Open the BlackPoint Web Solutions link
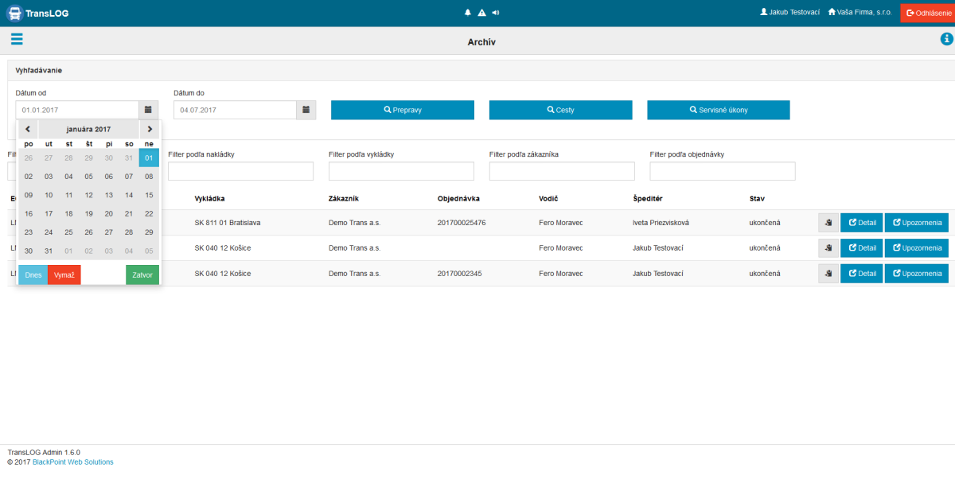Viewport: 955px width, 479px height. pyautogui.click(x=72, y=462)
